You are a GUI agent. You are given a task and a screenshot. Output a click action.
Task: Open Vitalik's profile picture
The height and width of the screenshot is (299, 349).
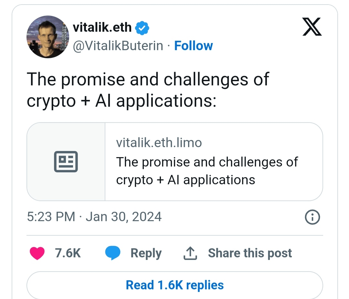point(48,36)
